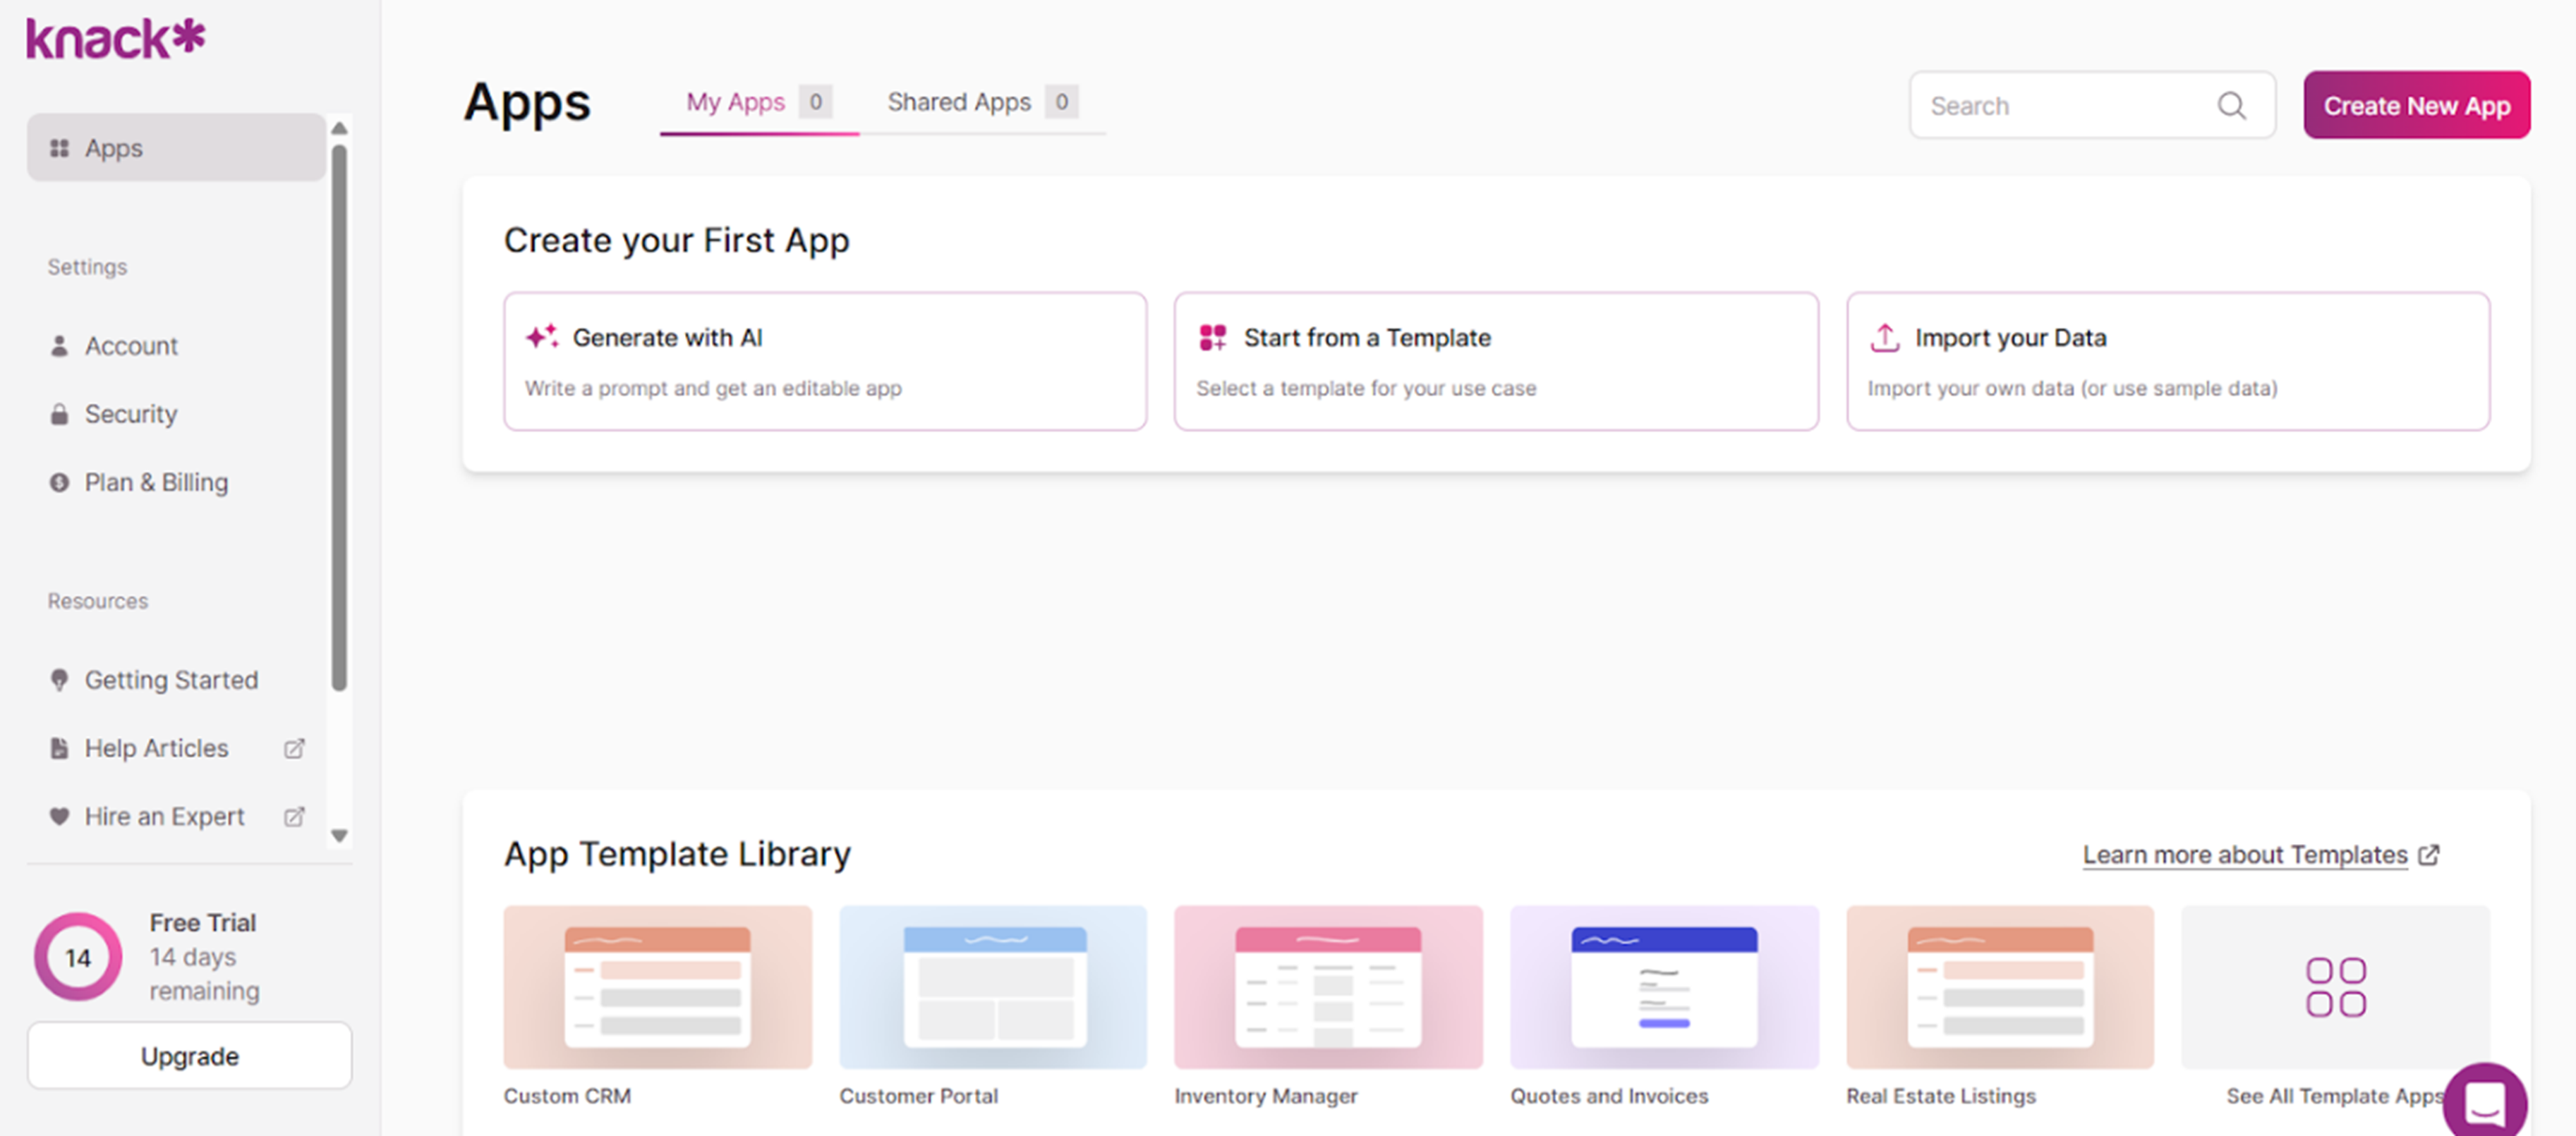The width and height of the screenshot is (2576, 1136).
Task: Click the Hire an Expert external link icon
Action: coord(294,817)
